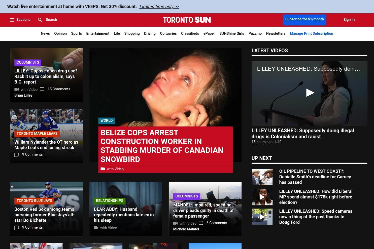Open the ePaper link
This screenshot has height=249, width=374.
tap(209, 33)
